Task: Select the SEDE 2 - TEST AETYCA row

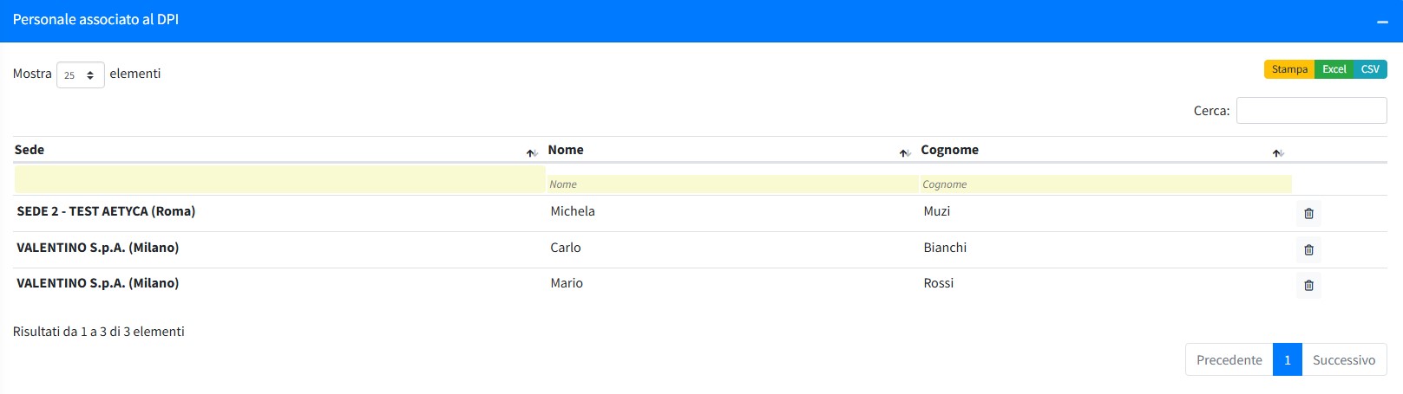Action: click(106, 211)
